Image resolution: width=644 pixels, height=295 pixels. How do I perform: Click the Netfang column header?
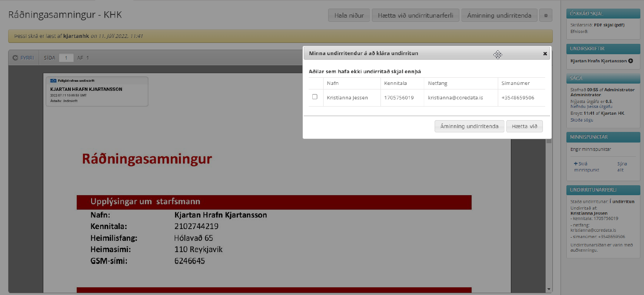click(x=437, y=83)
